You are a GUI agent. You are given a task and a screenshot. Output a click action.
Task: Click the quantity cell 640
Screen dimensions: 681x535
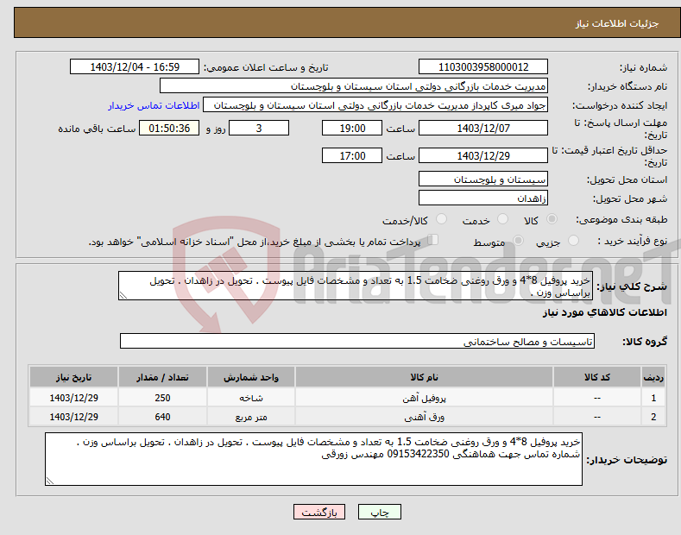(162, 417)
